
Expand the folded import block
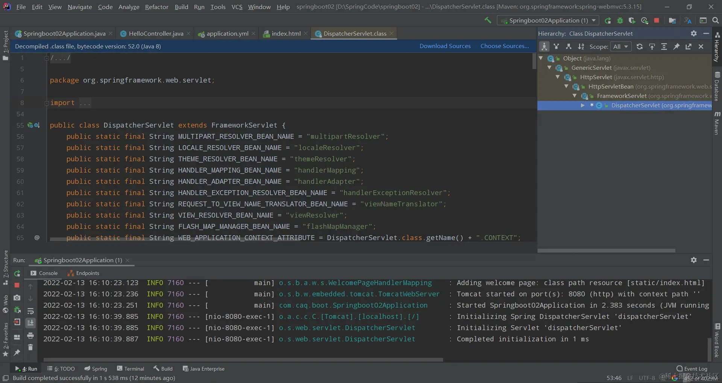pyautogui.click(x=47, y=103)
